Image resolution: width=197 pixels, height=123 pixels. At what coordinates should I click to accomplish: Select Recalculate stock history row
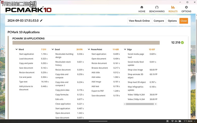[x=69, y=64]
